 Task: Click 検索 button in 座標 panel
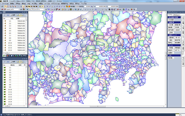pyautogui.click(x=13, y=15)
